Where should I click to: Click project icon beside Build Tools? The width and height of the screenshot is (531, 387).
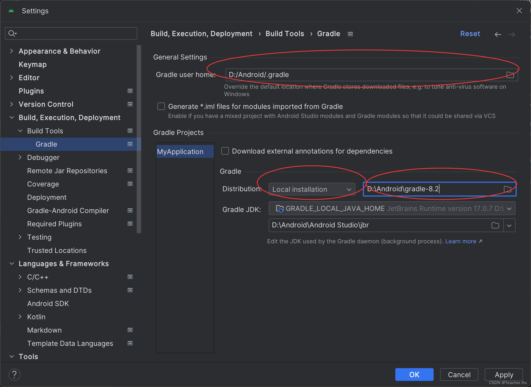coord(130,131)
